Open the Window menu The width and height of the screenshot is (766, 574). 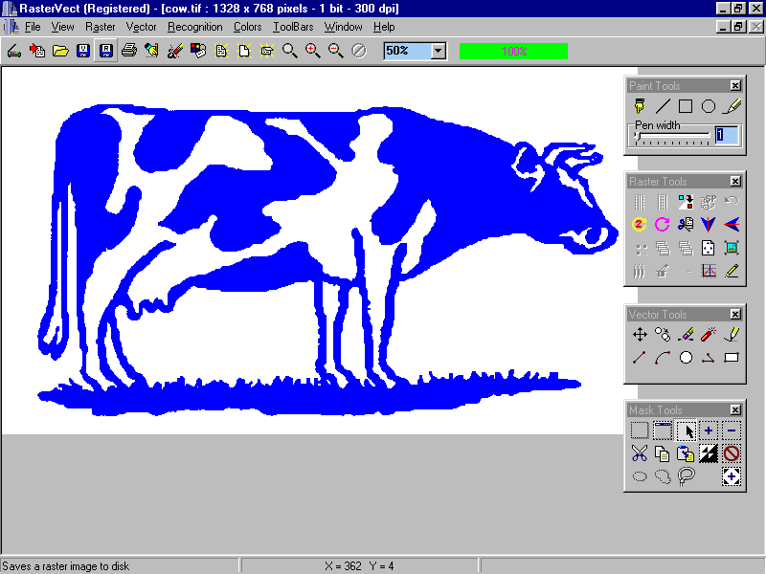(x=343, y=27)
